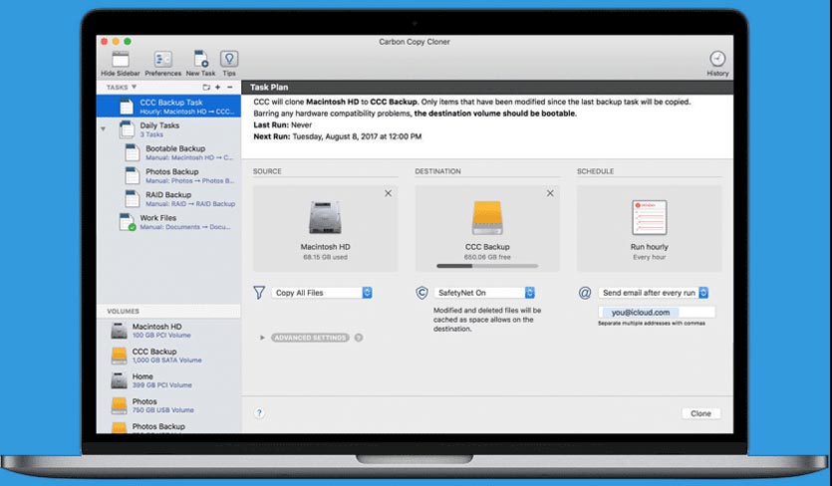Open the History clock icon
This screenshot has height=486, width=832.
tap(717, 59)
